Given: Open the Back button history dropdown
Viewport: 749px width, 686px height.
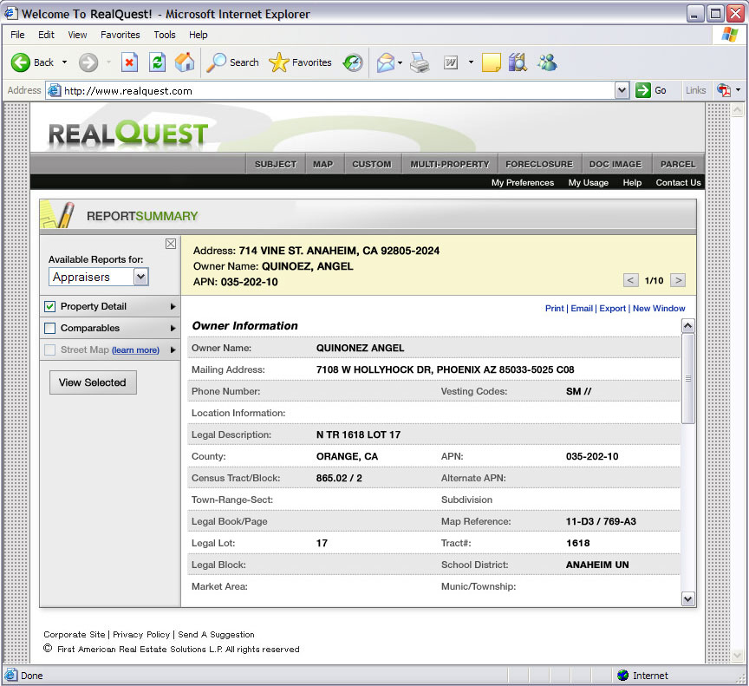Looking at the screenshot, I should pos(64,62).
